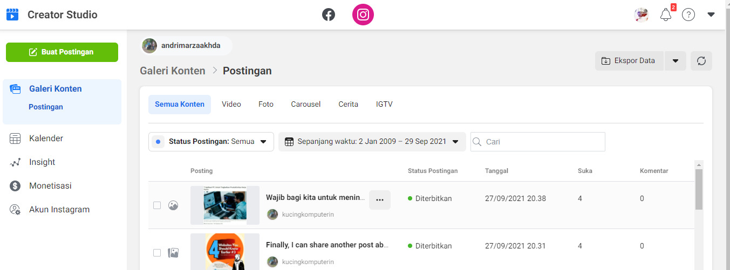Screen dimensions: 730x270
Task: Click the Galeri Konten breadcrumb link
Action: 173,71
